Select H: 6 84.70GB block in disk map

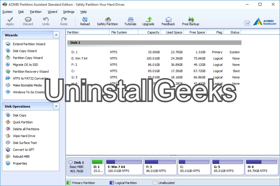pyautogui.click(x=261, y=167)
